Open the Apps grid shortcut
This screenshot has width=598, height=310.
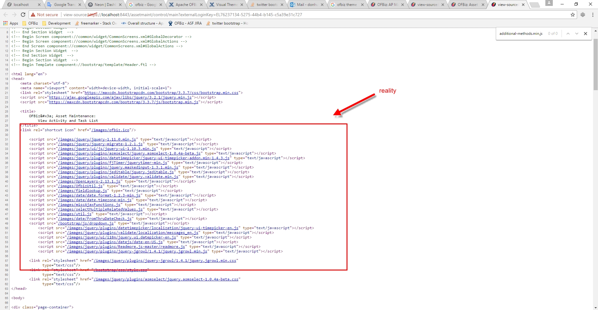pos(11,23)
